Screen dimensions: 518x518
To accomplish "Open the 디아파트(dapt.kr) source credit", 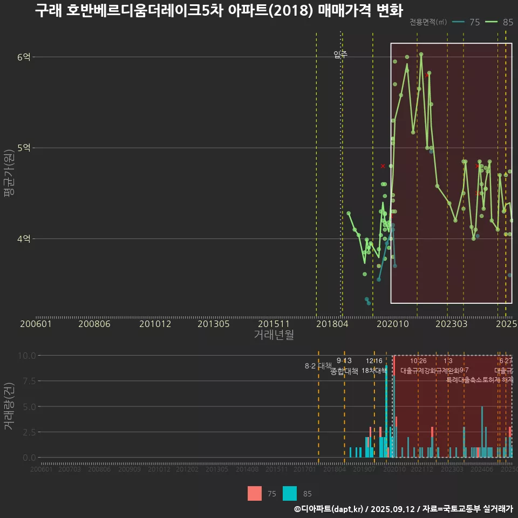I will pos(329,509).
